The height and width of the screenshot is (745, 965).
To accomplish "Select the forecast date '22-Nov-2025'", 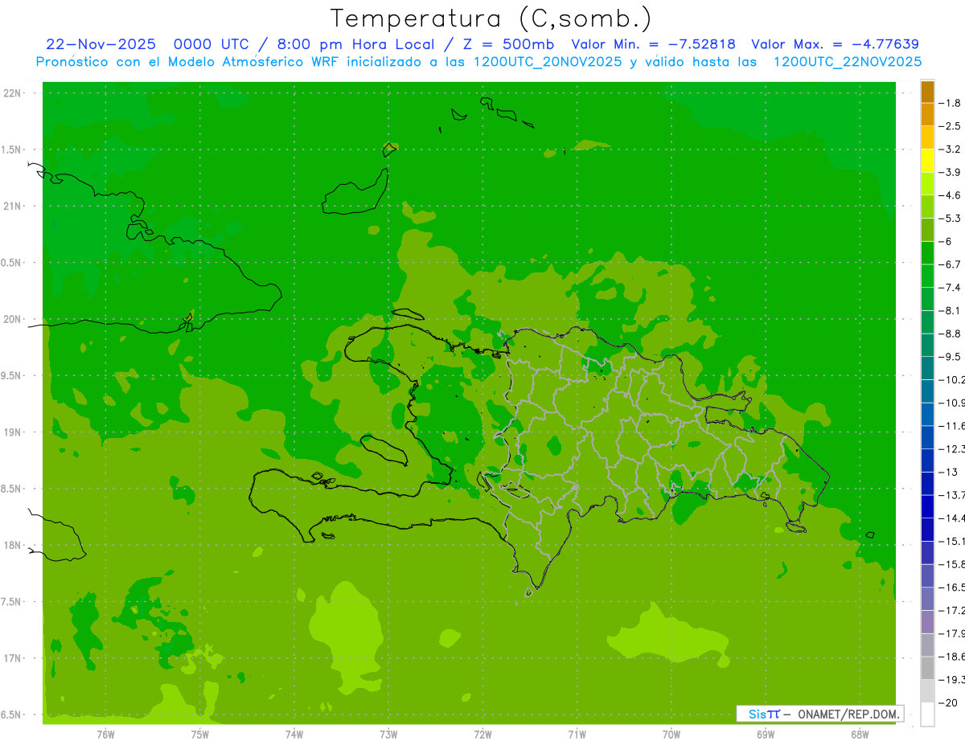I will click(101, 44).
